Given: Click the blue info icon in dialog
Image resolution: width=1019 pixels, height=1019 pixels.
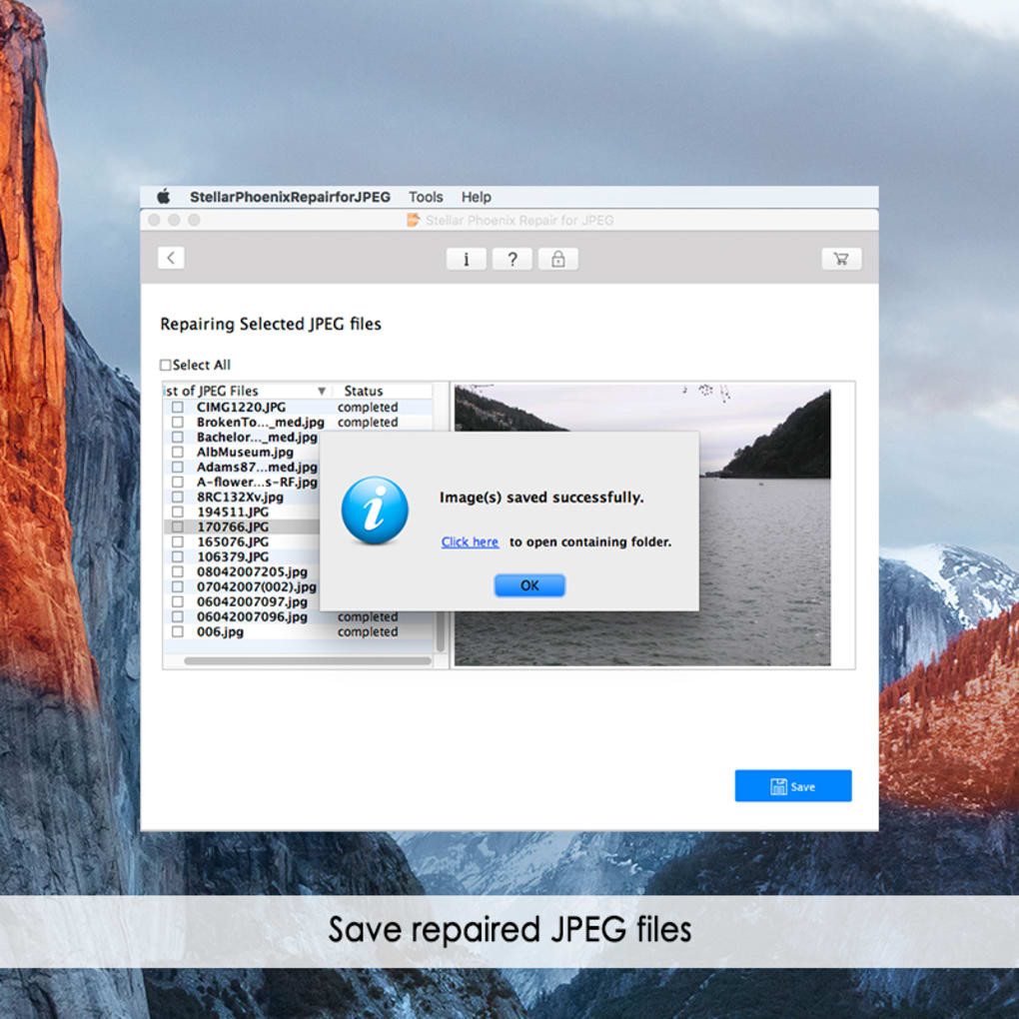Looking at the screenshot, I should pyautogui.click(x=375, y=510).
